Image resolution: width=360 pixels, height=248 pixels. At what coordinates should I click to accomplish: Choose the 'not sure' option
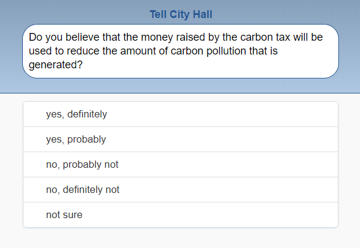(x=180, y=214)
